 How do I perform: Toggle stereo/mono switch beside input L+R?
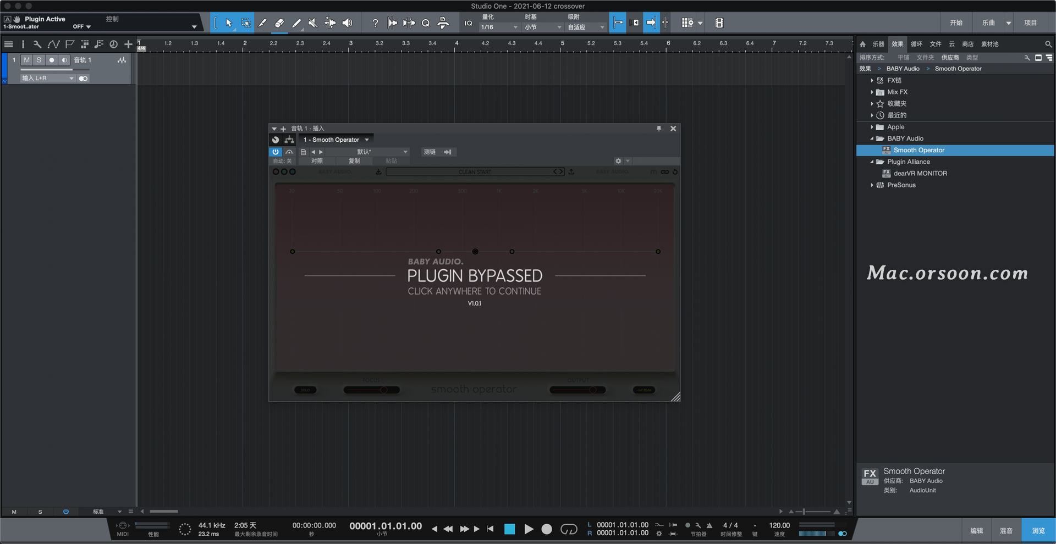pos(83,79)
